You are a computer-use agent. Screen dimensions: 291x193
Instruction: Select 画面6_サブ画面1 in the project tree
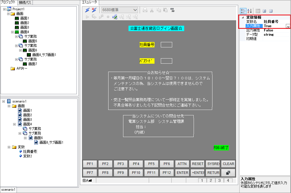pos(44,55)
